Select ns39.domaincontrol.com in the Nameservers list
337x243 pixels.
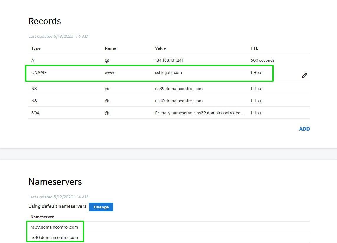coord(54,227)
